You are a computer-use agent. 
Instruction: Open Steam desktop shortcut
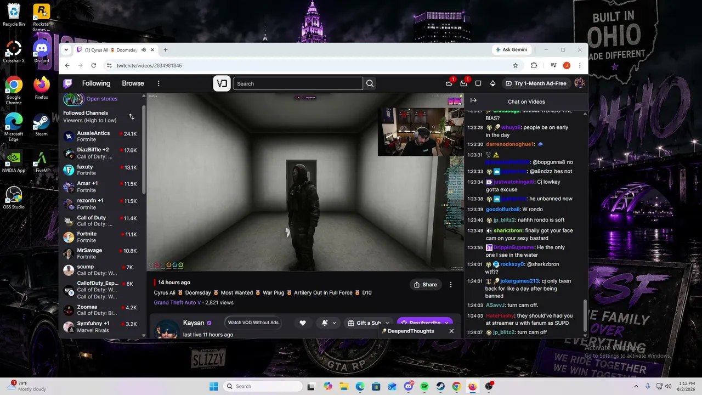point(41,125)
